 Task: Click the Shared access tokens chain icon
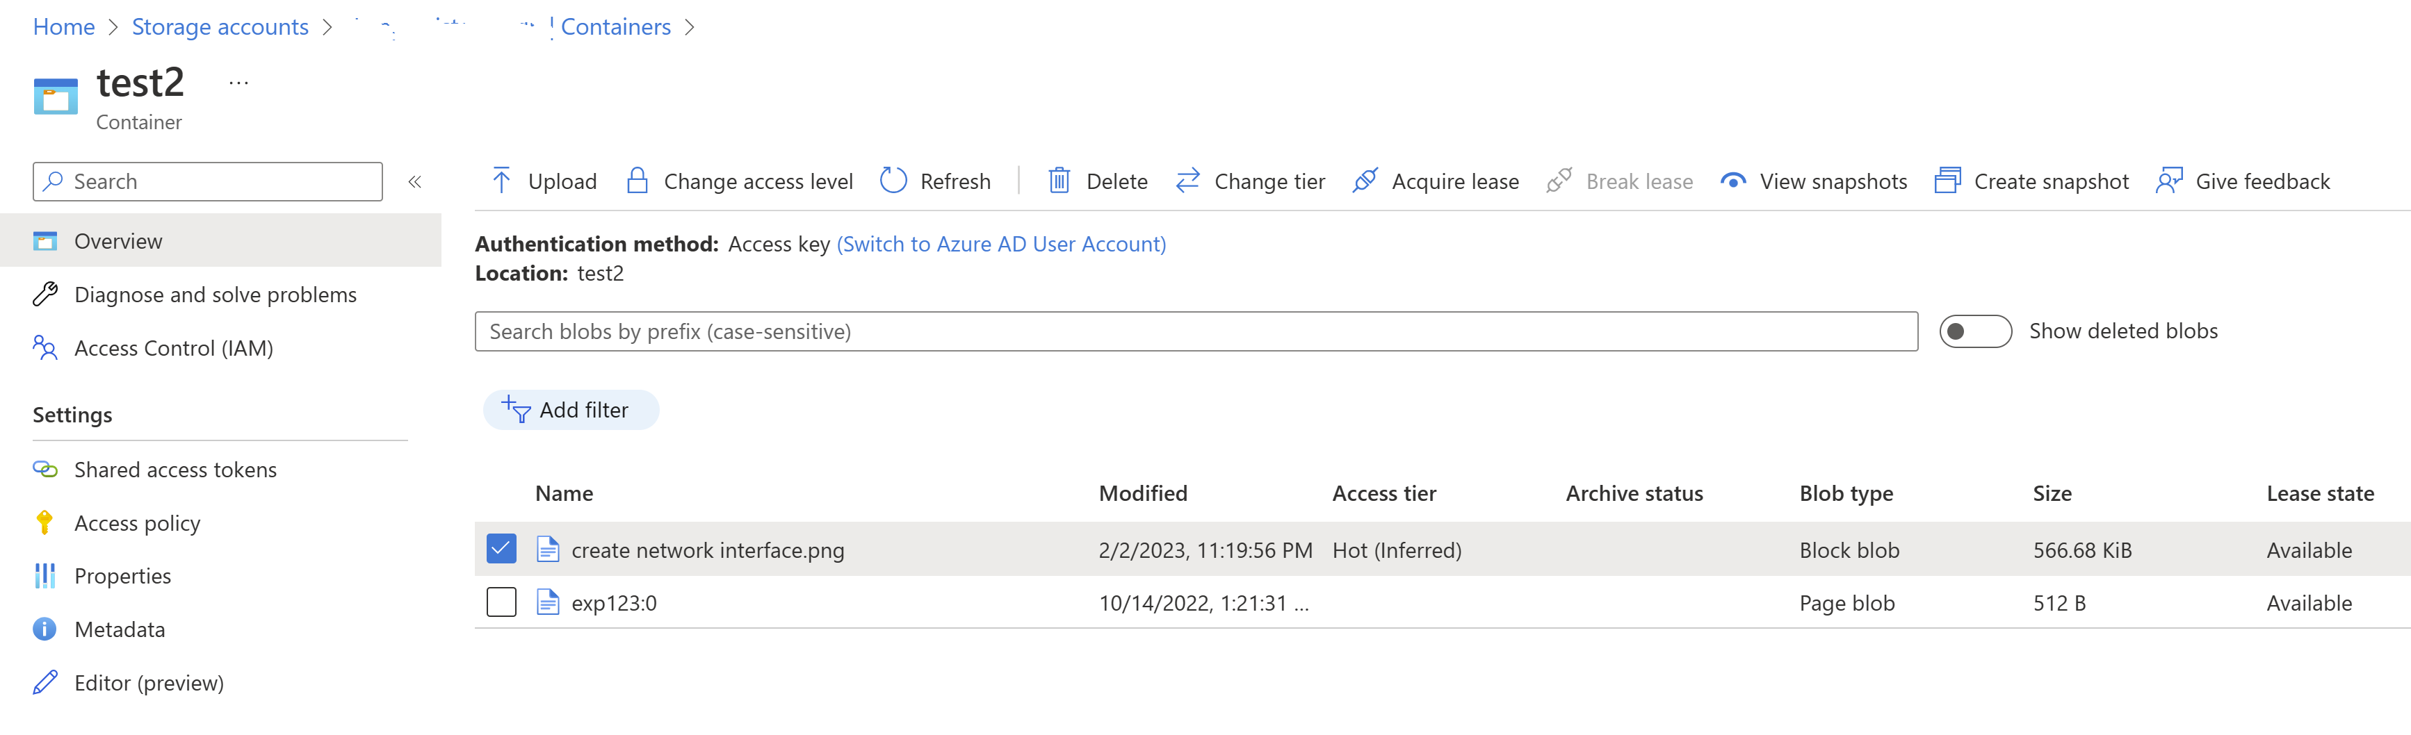(45, 470)
